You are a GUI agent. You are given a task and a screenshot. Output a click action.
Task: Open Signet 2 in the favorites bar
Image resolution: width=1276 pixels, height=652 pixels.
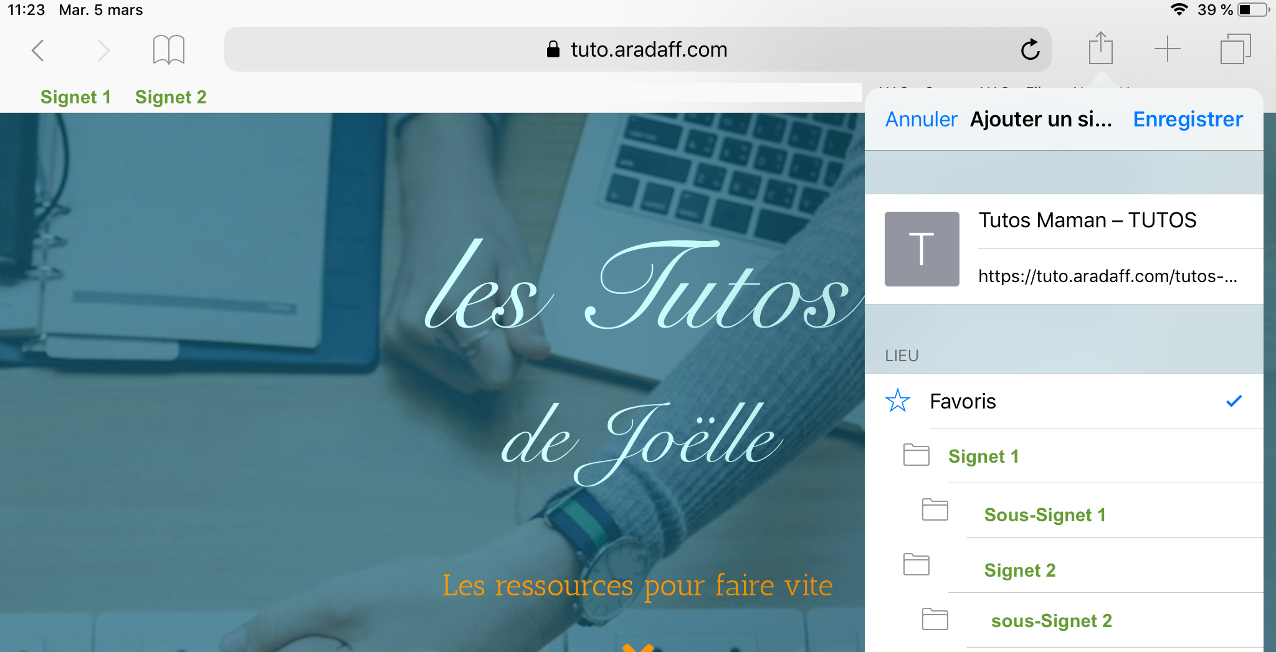click(171, 97)
